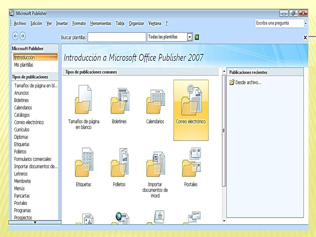Open the Herramientas menu
The height and width of the screenshot is (237, 316).
(x=101, y=23)
